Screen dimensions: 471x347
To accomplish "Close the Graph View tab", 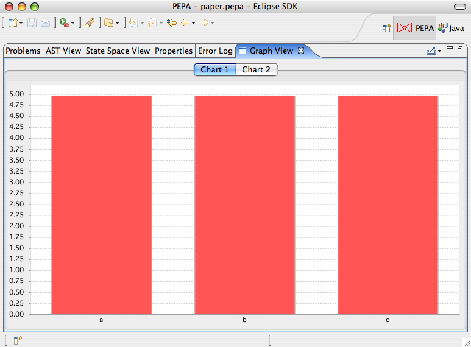I will pyautogui.click(x=300, y=51).
